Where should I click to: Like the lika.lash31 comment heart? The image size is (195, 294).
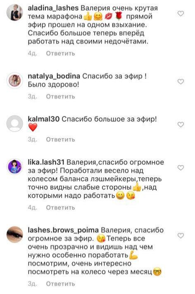[181, 167]
